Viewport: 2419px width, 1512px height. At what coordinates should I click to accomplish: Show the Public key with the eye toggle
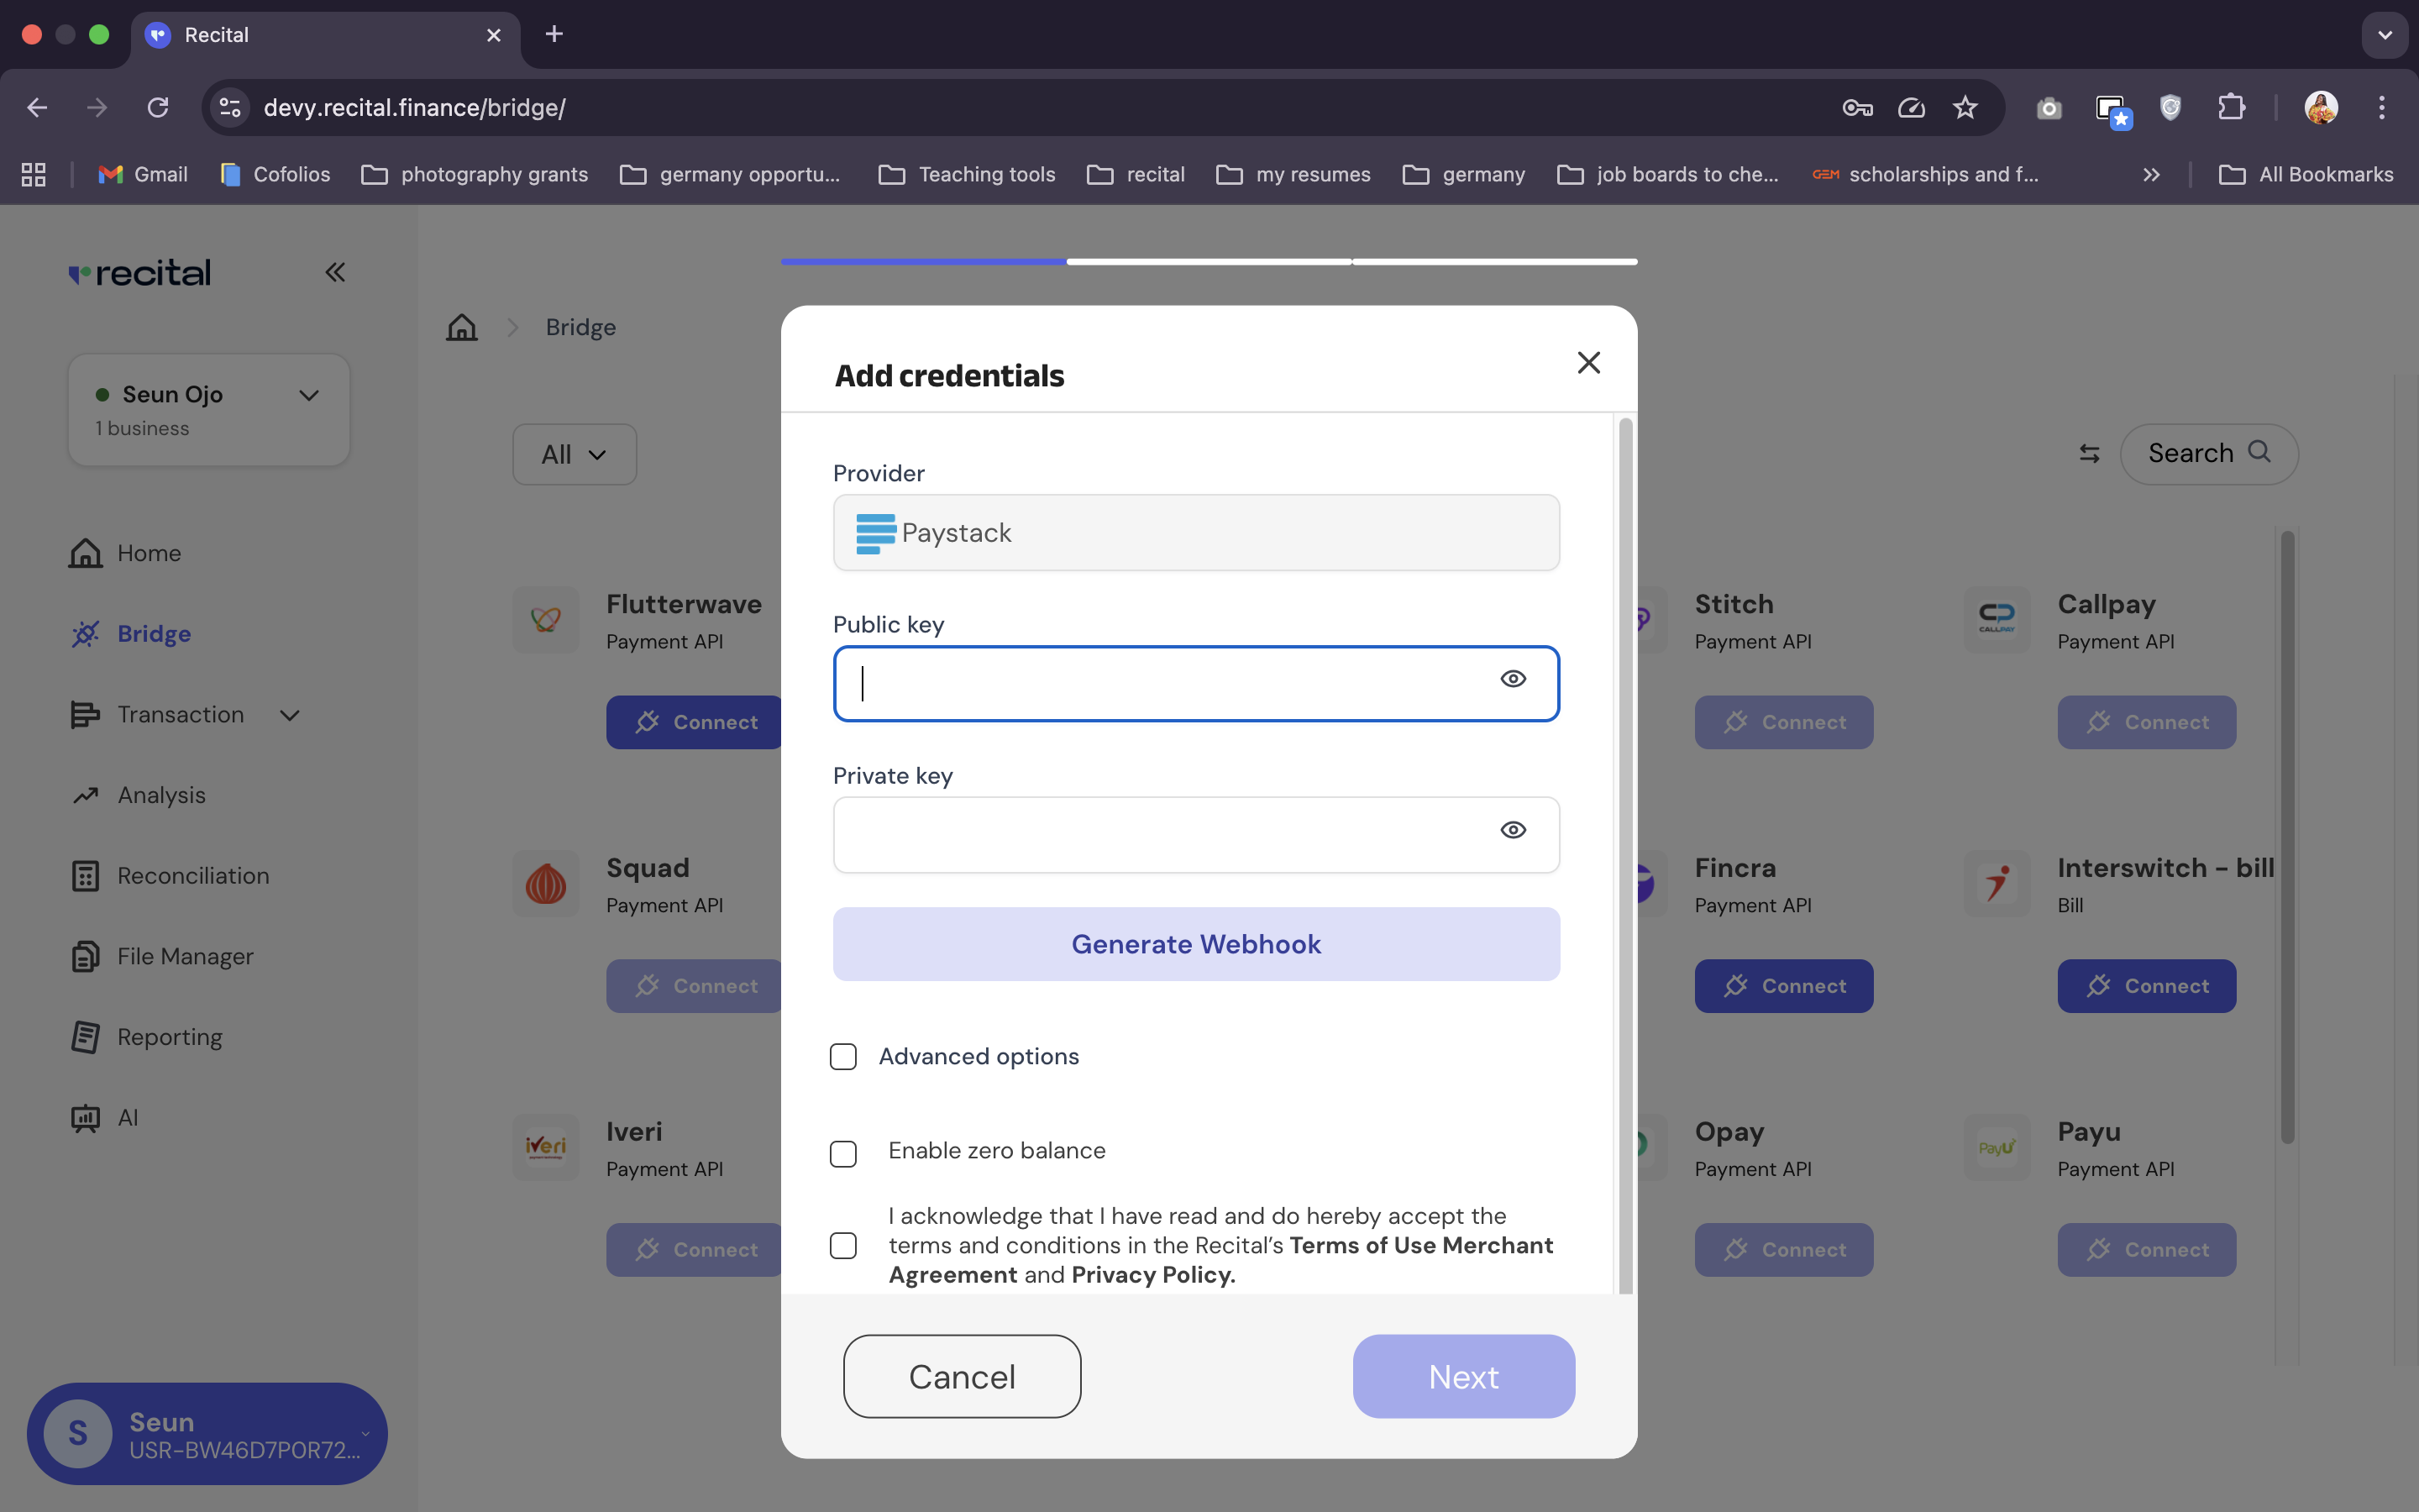(1514, 679)
